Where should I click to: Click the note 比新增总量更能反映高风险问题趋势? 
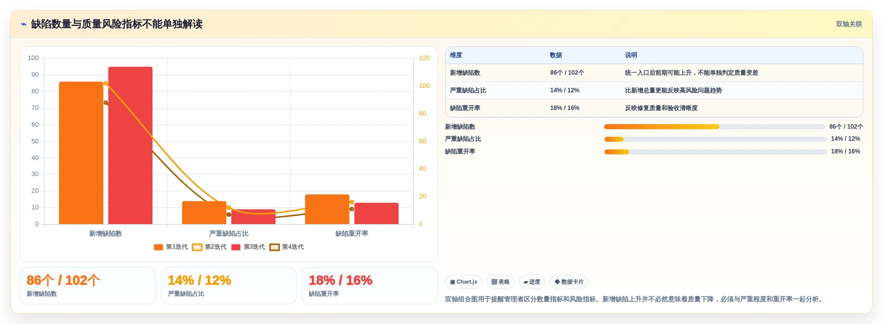(674, 90)
